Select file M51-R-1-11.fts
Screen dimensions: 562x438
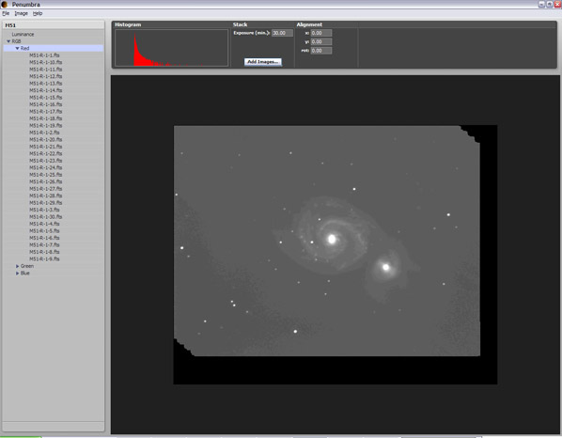[45, 70]
